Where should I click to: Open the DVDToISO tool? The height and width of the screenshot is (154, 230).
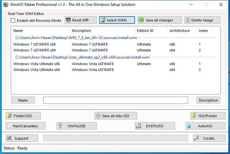point(155,126)
